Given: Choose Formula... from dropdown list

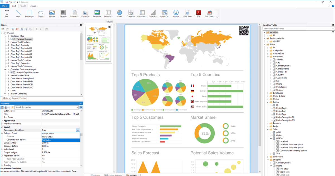Looking at the screenshot, I should pos(61,140).
